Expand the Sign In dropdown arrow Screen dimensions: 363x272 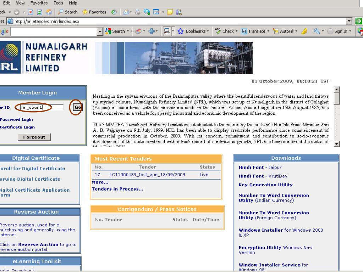pyautogui.click(x=350, y=31)
